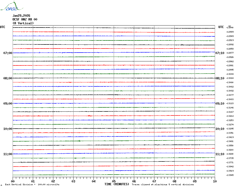Image resolution: width=235 pixels, height=188 pixels.
Task: Click the DC offset value -12949
Action: 230,36
